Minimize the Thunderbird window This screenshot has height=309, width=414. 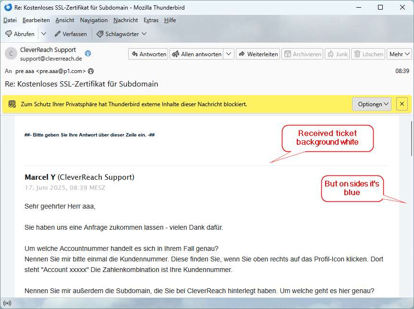pyautogui.click(x=359, y=7)
